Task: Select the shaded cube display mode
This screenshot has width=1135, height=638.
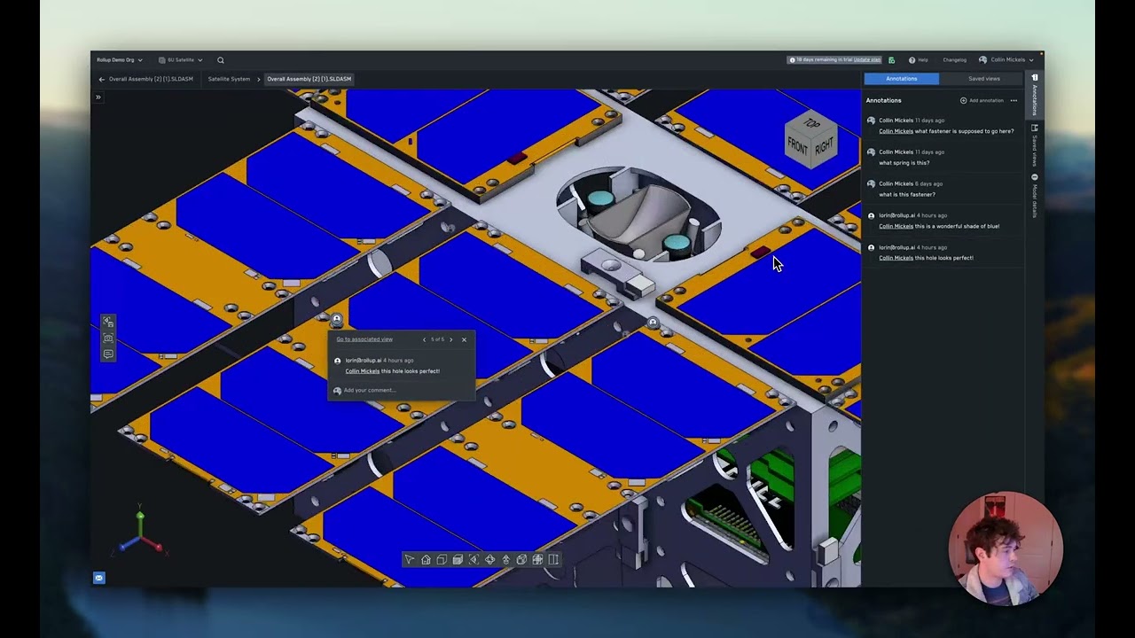Action: click(x=458, y=559)
